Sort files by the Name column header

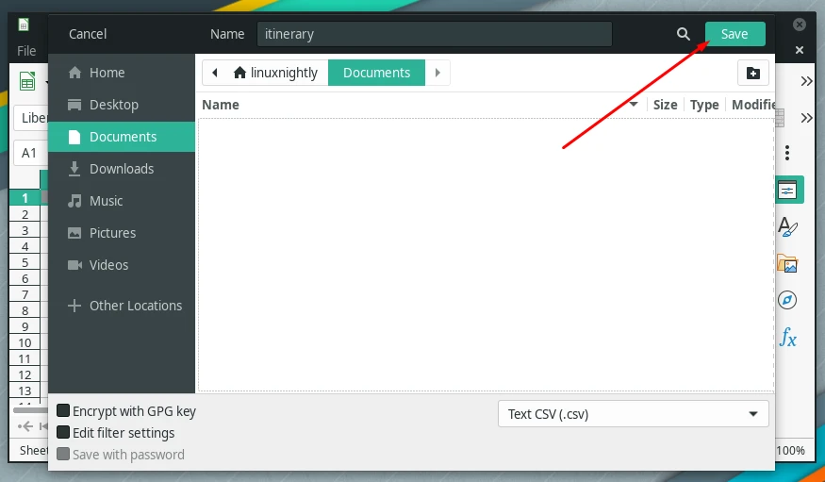point(421,105)
